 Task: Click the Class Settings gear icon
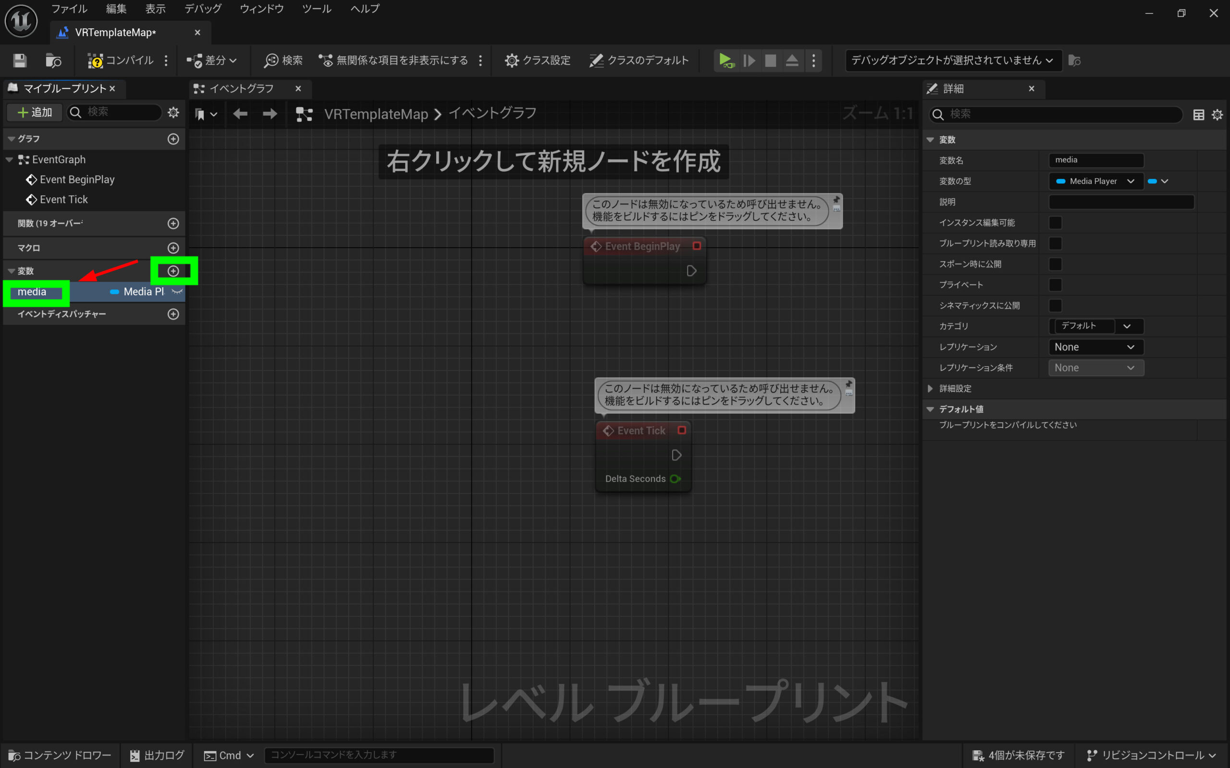pos(511,60)
